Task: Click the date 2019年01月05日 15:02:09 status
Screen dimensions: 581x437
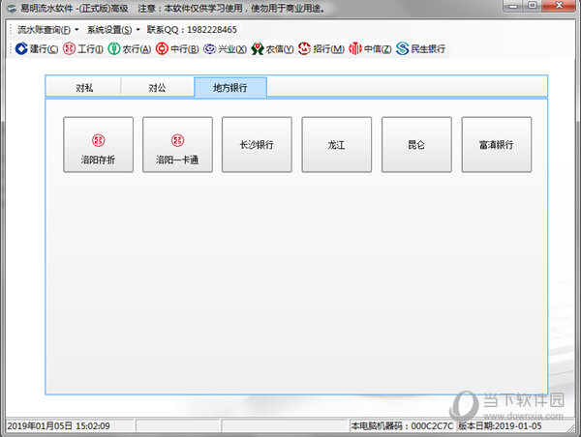Action: 58,426
